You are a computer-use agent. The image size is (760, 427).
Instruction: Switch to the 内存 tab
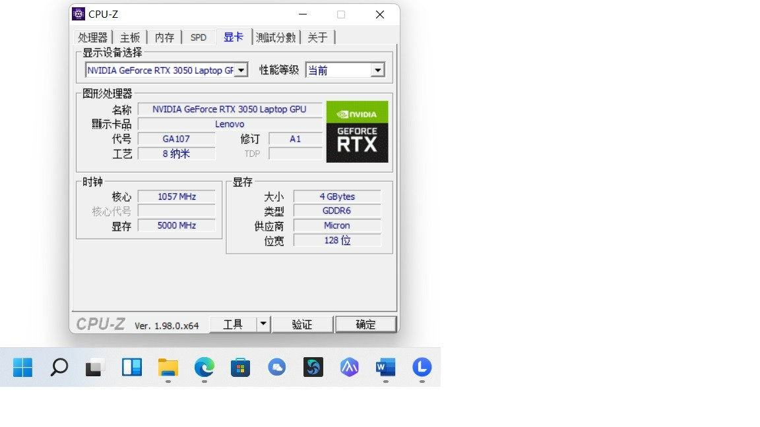(x=164, y=38)
